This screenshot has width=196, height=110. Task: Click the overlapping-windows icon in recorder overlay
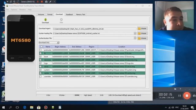coord(11,2)
